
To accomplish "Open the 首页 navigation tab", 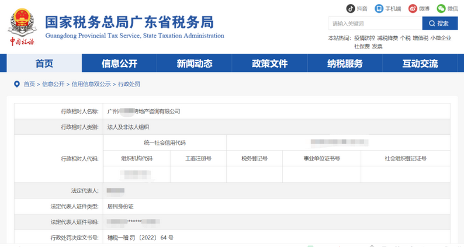I will [x=44, y=64].
